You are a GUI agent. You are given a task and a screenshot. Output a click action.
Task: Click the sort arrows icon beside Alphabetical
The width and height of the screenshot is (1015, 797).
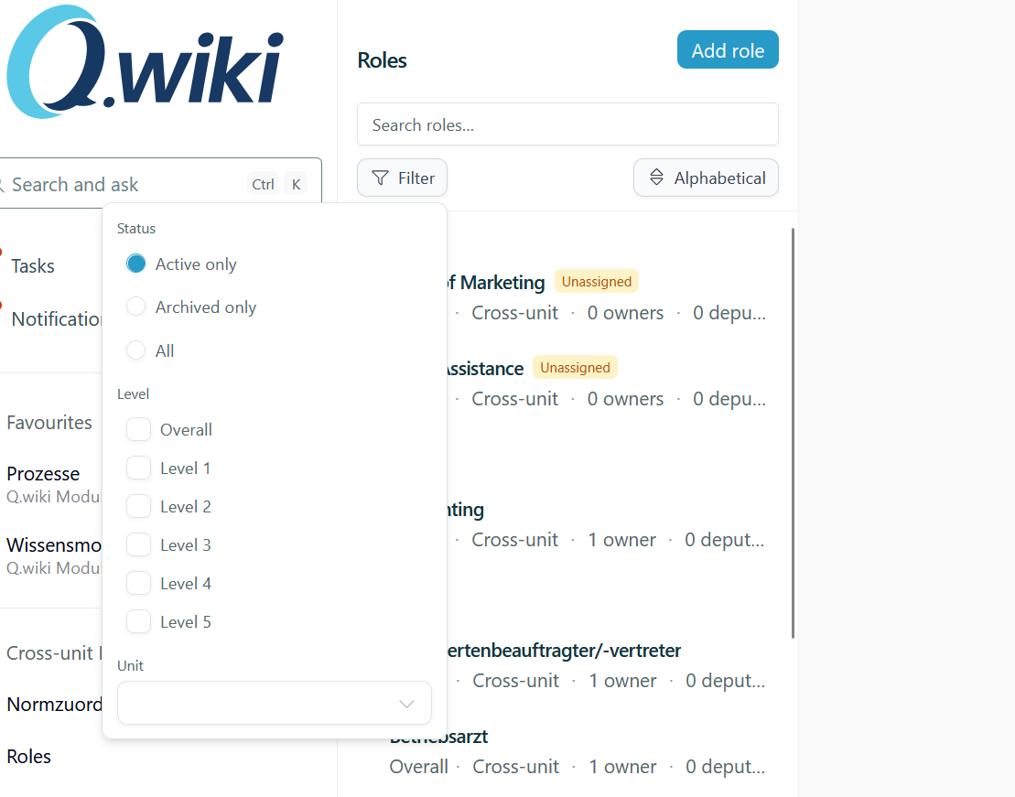(x=656, y=178)
